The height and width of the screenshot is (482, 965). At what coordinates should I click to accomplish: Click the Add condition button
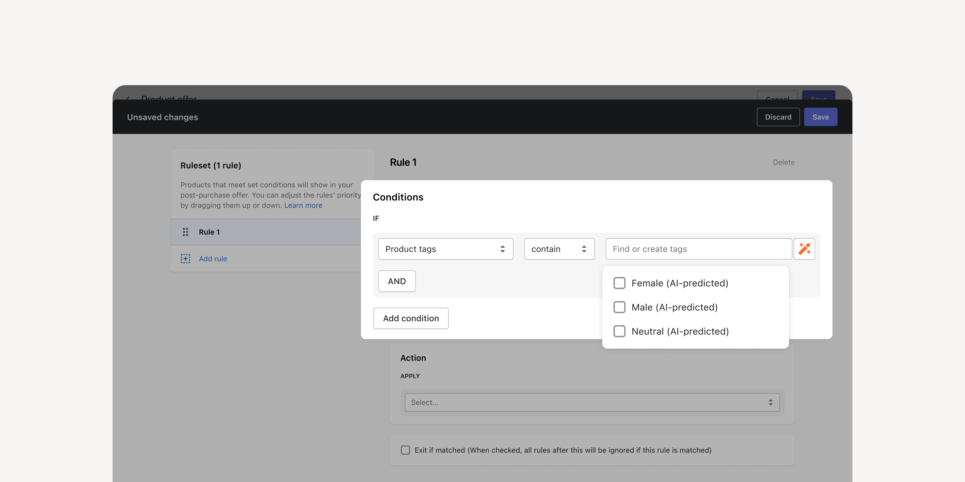[x=411, y=318]
